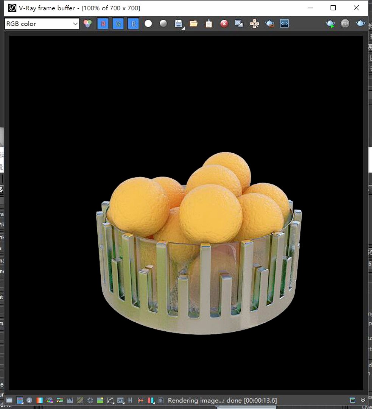
Task: Duplicate to Max frame buffer icon
Action: tap(239, 24)
